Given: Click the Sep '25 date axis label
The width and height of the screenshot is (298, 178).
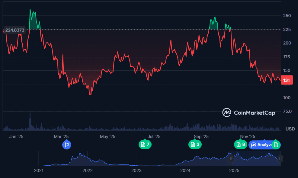Looking at the screenshot, I should tap(201, 137).
